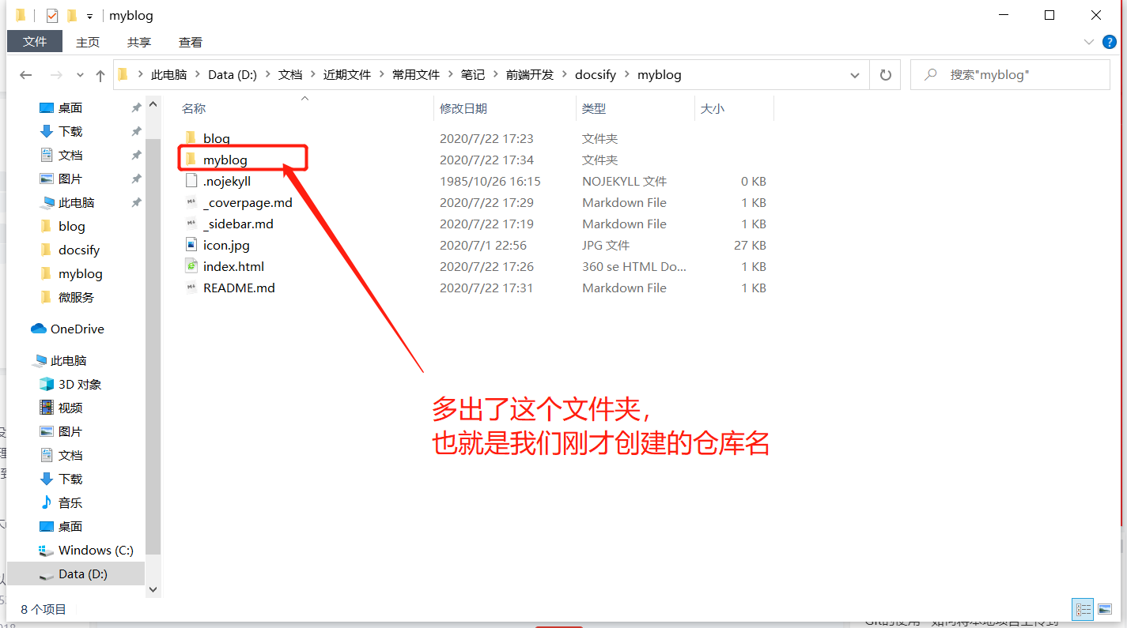
Task: Open the index.html file
Action: (x=233, y=267)
